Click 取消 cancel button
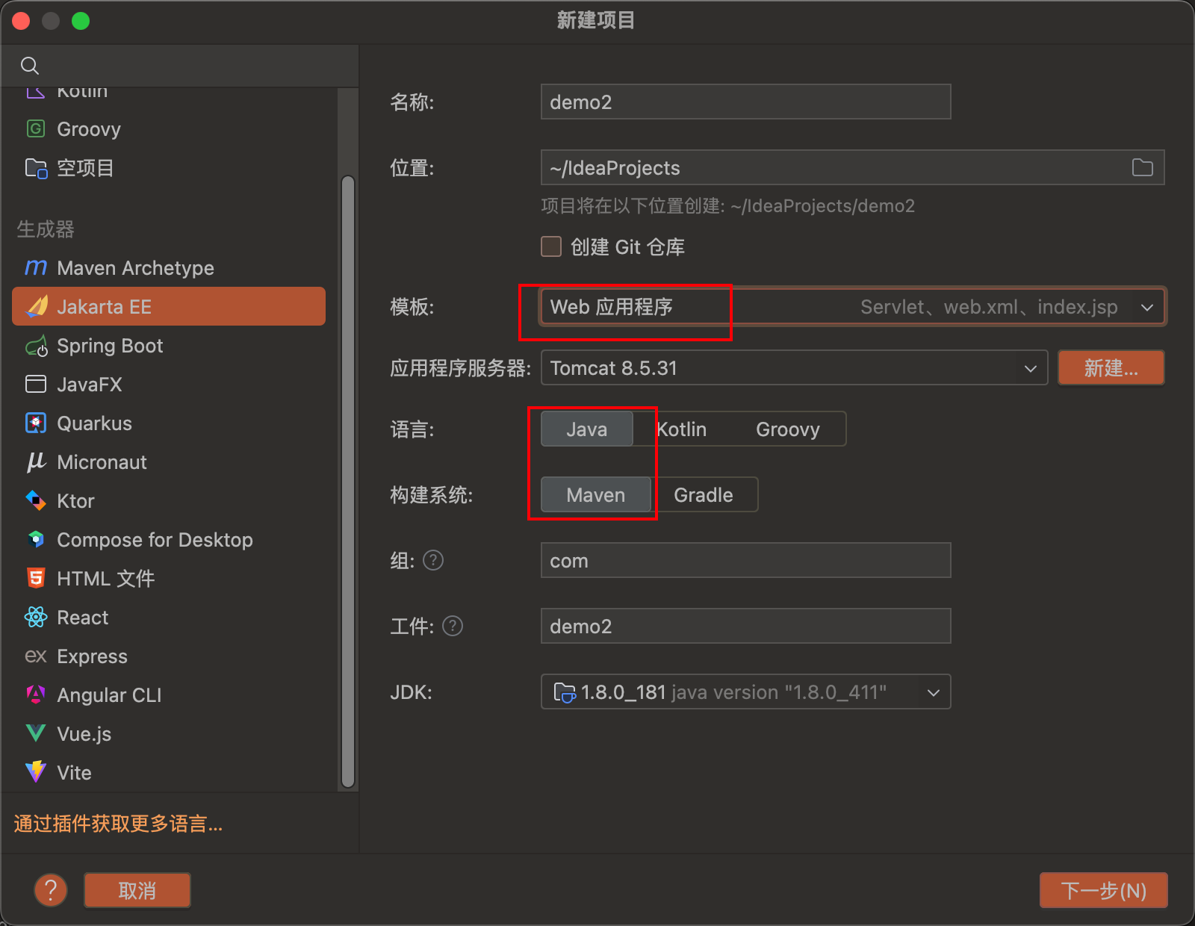Screen dimensions: 1195x926 coord(137,890)
